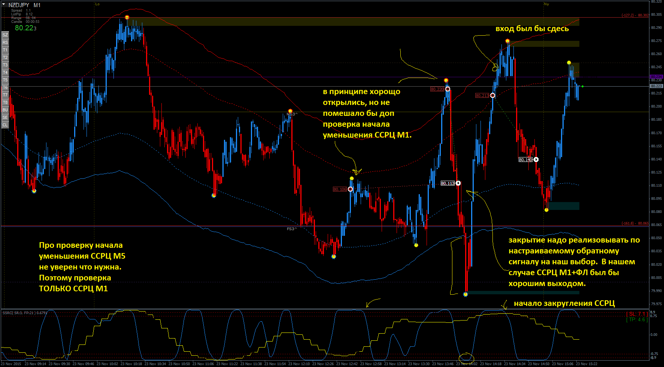Click the circle marker beside 80.140

536,160
